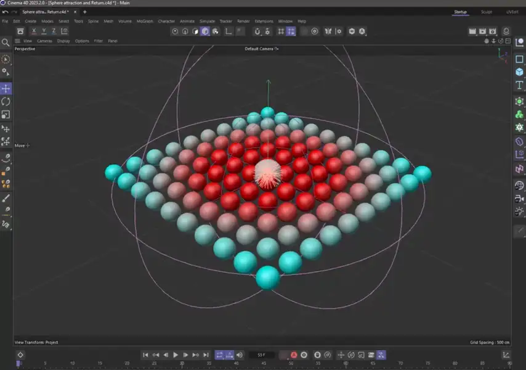526x370 pixels.
Task: Select the Scale tool
Action: coord(6,115)
